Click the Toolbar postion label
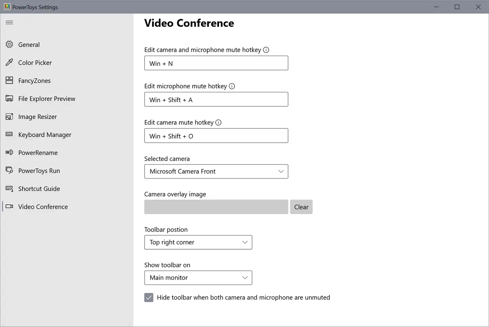Viewport: 489px width, 327px height. coord(166,230)
